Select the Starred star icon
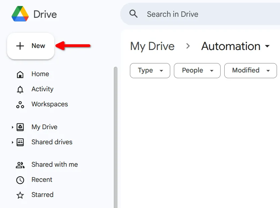The width and height of the screenshot is (280, 208). 20,195
